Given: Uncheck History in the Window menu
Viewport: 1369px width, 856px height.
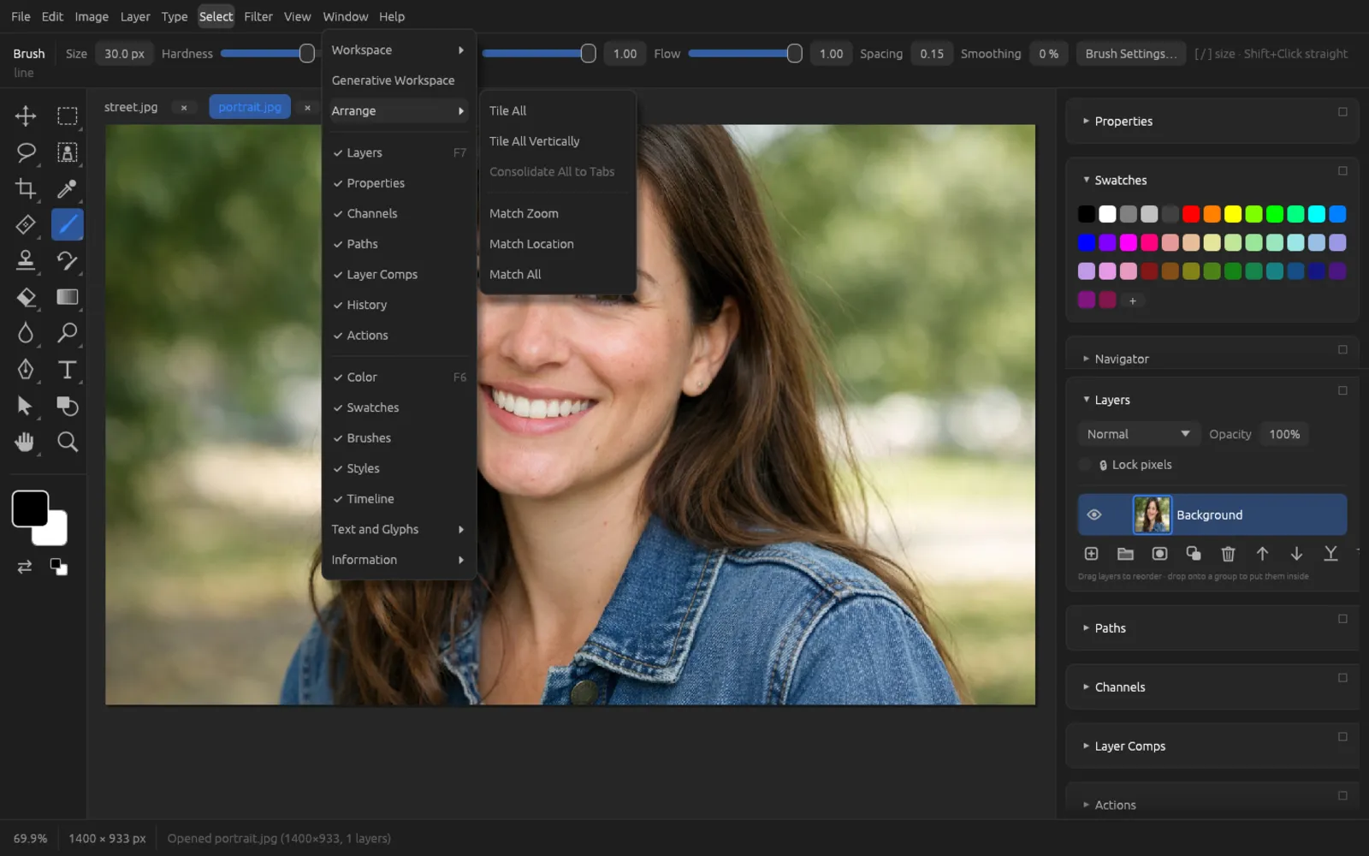Looking at the screenshot, I should click(x=399, y=305).
